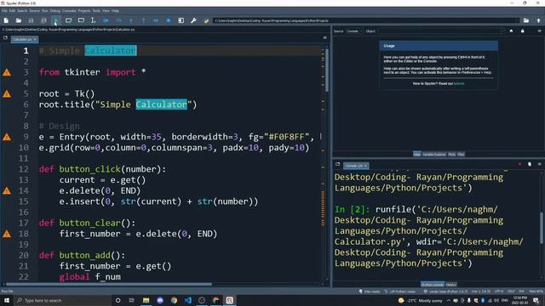This screenshot has width=545, height=306.
Task: Browse console tabs icon left of Console 1/A
Action: [338, 164]
